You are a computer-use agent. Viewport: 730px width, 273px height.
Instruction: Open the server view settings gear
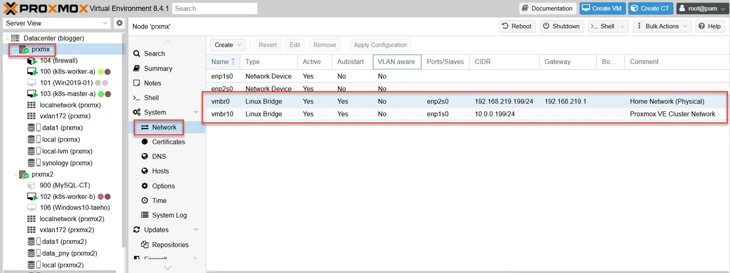click(119, 23)
